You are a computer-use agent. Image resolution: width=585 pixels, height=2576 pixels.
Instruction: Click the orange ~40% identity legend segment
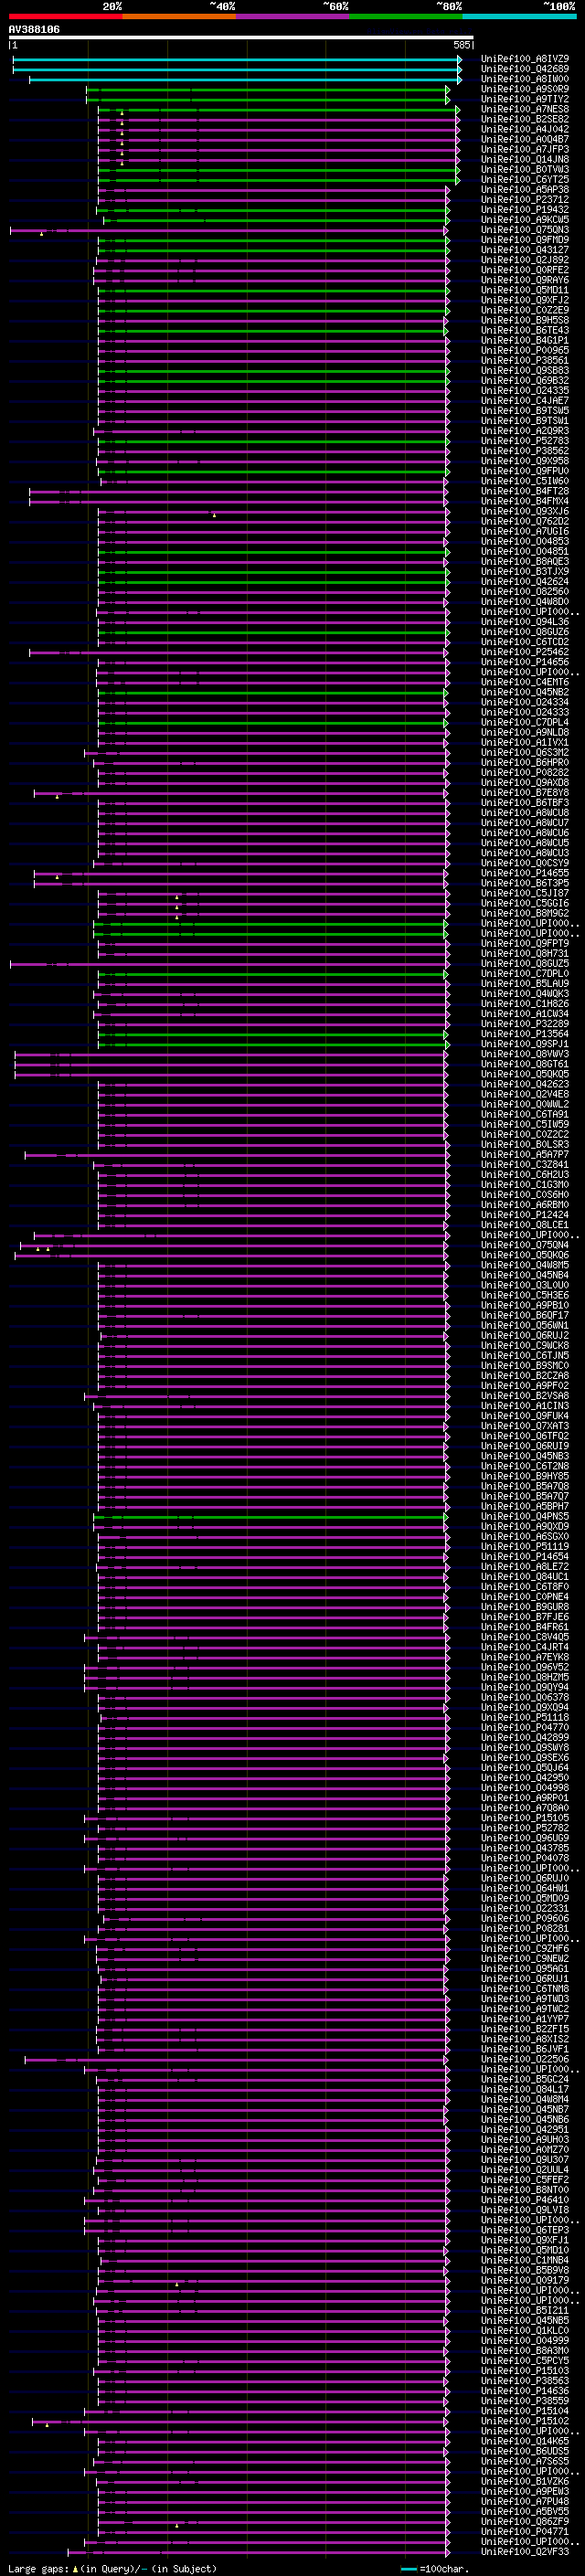[179, 16]
